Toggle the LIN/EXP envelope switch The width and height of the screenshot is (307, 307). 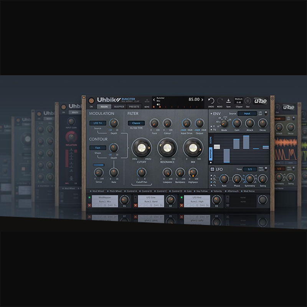(x=266, y=113)
